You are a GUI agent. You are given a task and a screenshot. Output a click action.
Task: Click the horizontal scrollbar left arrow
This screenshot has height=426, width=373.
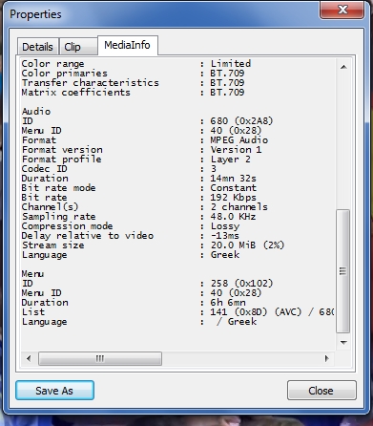[29, 359]
